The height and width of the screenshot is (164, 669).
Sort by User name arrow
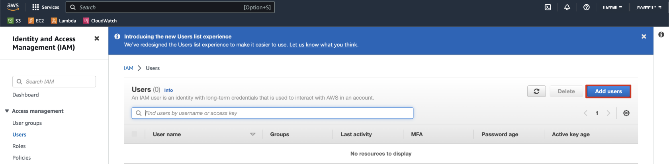click(x=252, y=134)
